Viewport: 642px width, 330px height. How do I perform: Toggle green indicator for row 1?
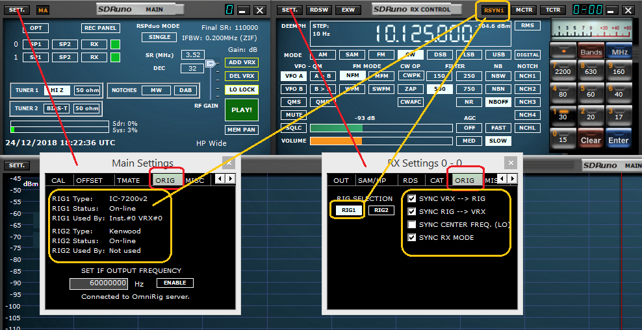(116, 57)
